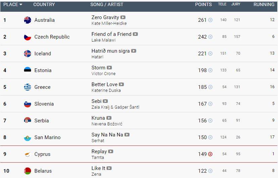Open the Australia country link

click(x=45, y=20)
